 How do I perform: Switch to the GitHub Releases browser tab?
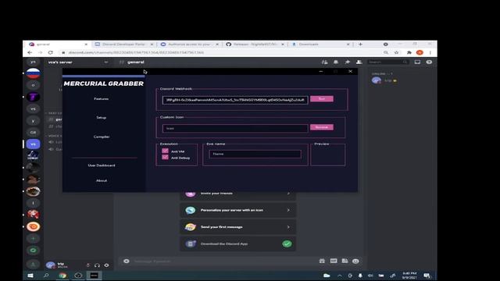[x=255, y=44]
